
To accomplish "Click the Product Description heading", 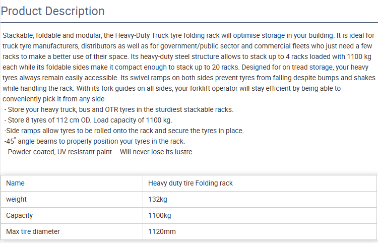I will coord(53,11).
